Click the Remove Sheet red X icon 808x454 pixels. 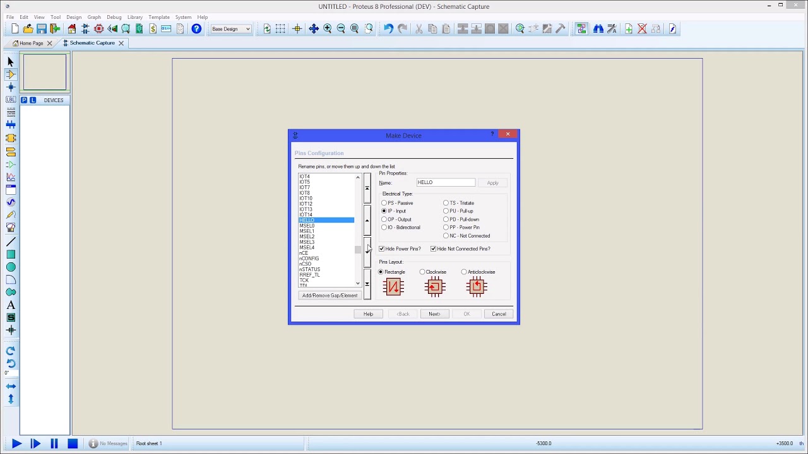[642, 29]
